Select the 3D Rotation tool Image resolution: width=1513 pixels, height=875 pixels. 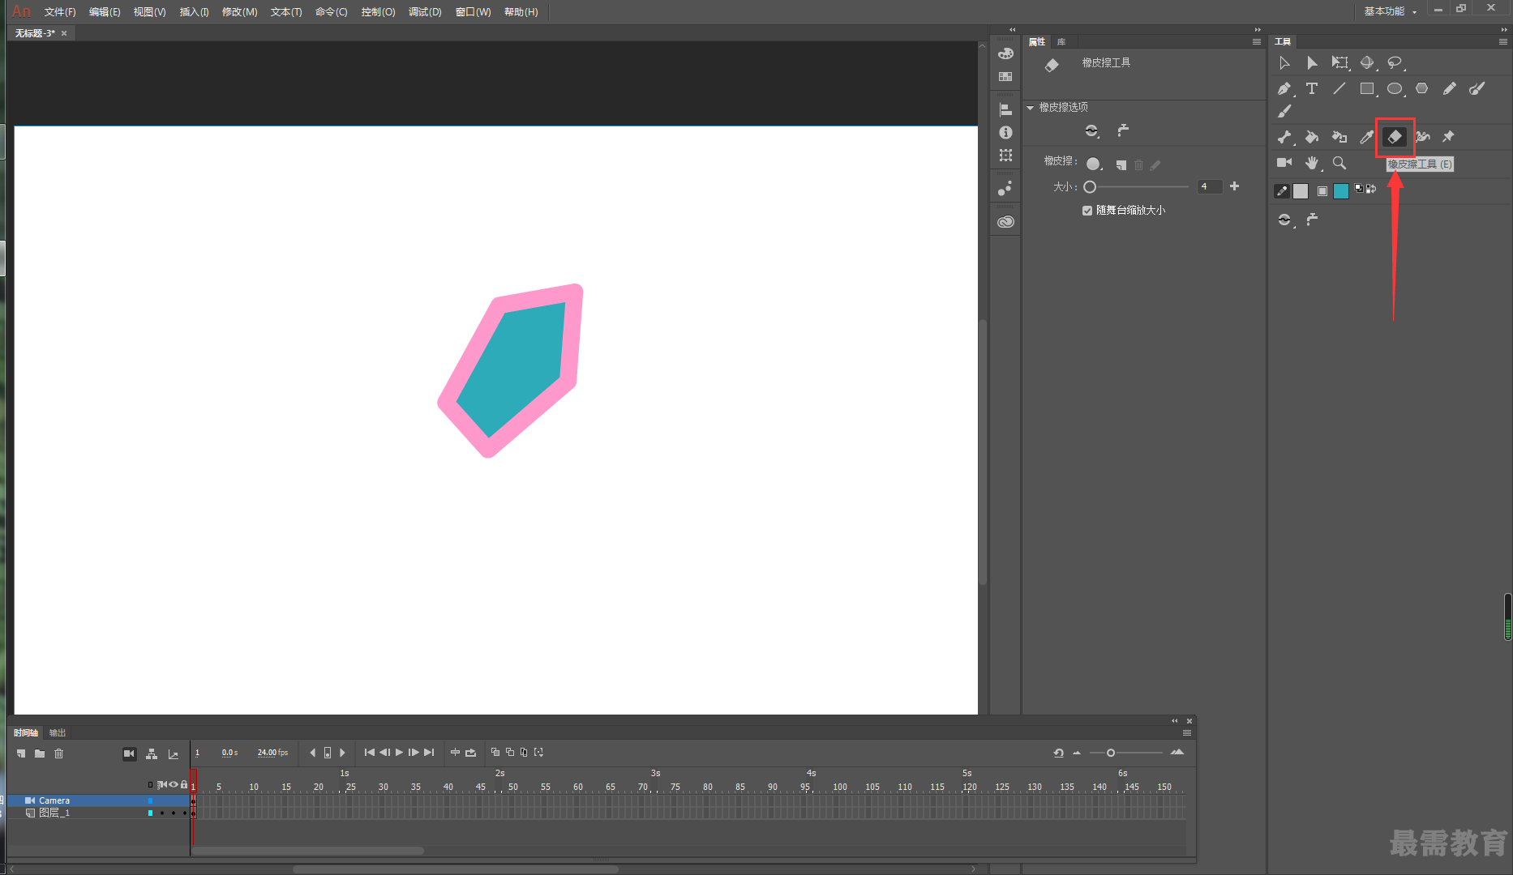[x=1367, y=63]
